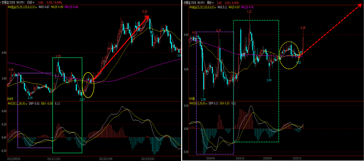Click date 2025/10 on weekly axis
Viewport: 364px width, 161px height.
(297, 159)
